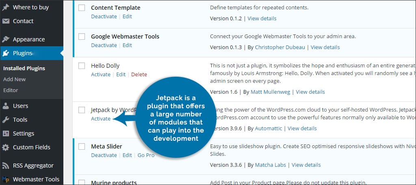
Task: View details for Meta Slider
Action: click(306, 165)
